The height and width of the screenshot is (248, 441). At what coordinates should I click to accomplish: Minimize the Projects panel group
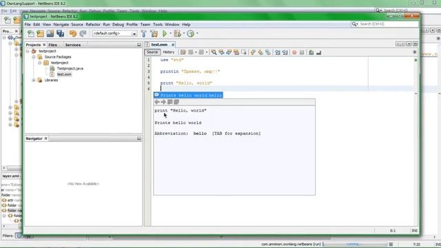click(x=139, y=45)
